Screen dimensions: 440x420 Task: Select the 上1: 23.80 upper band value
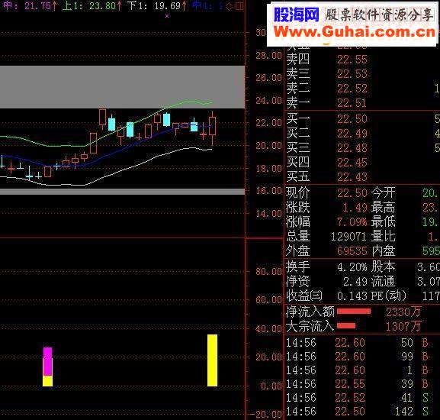point(92,6)
